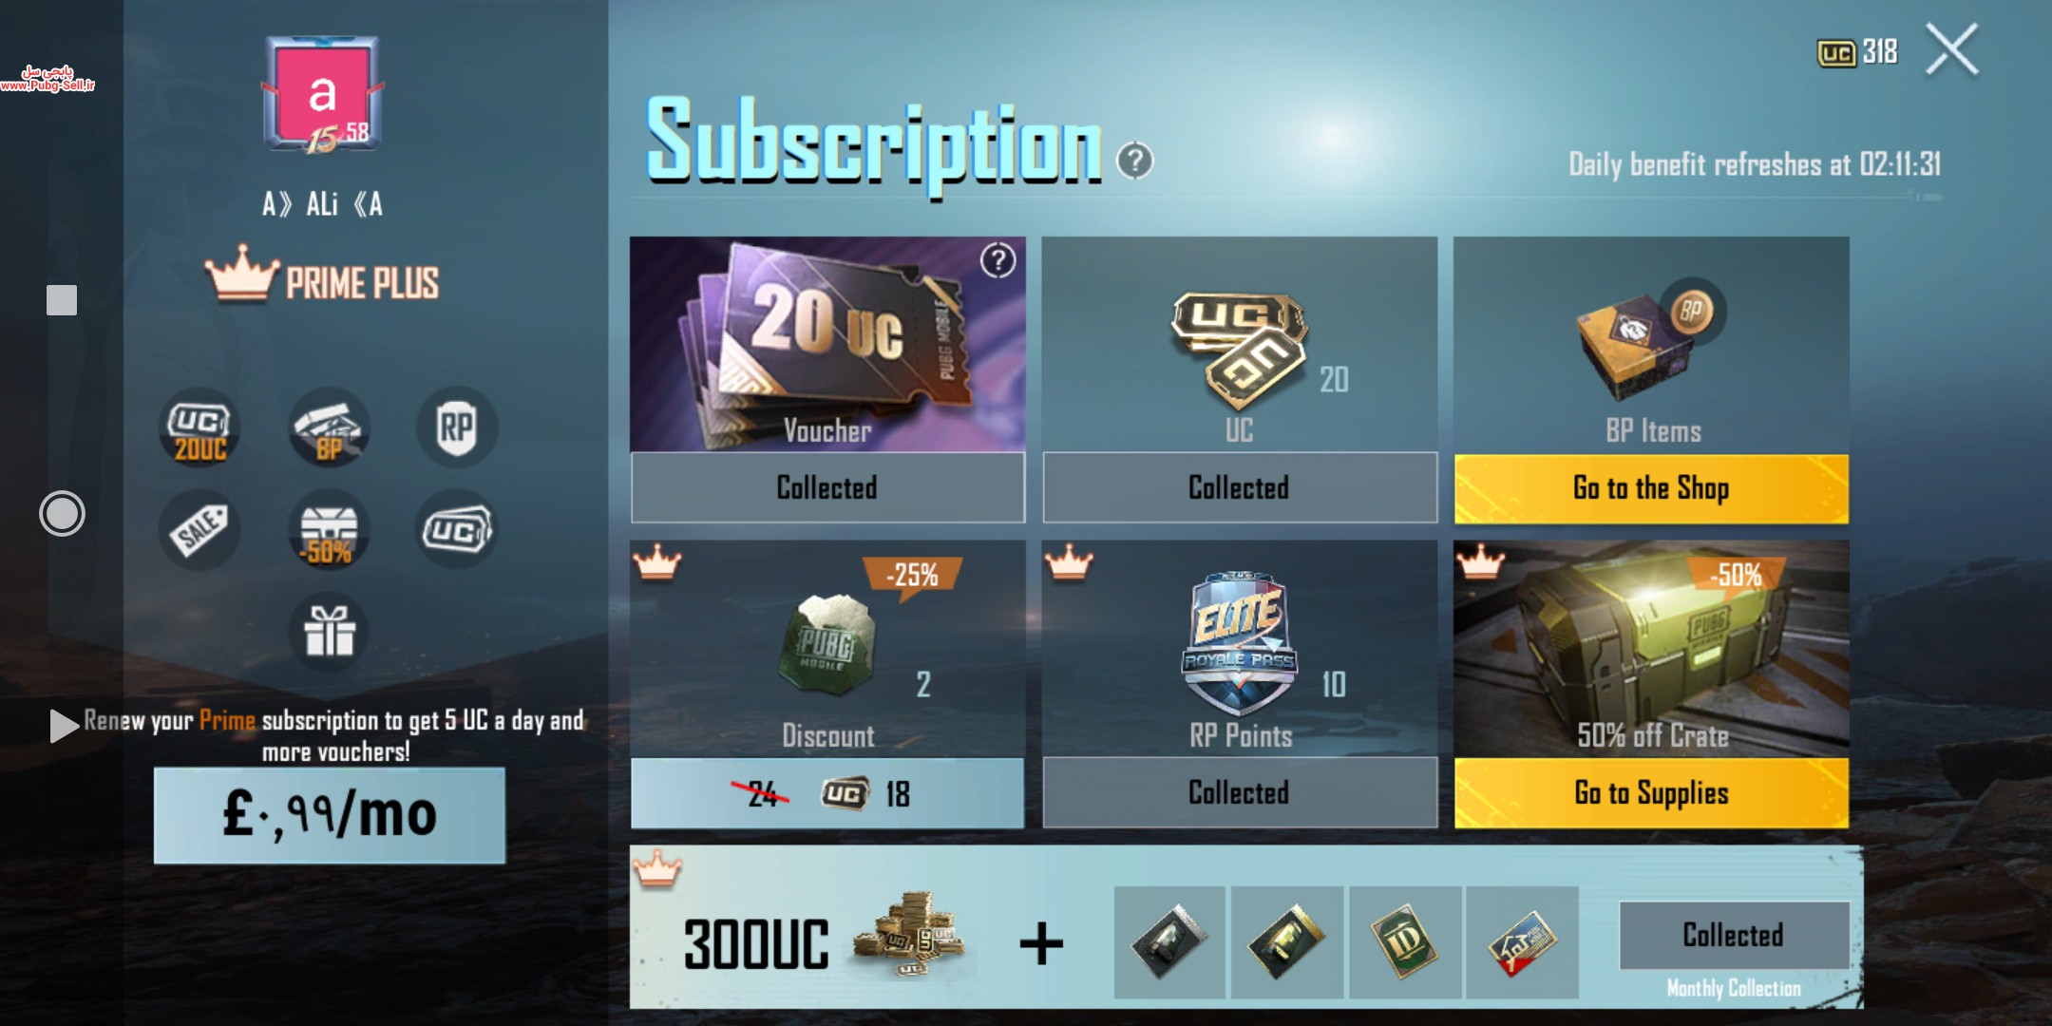This screenshot has height=1026, width=2052.
Task: Select the BP crate benefit icon
Action: pyautogui.click(x=329, y=428)
